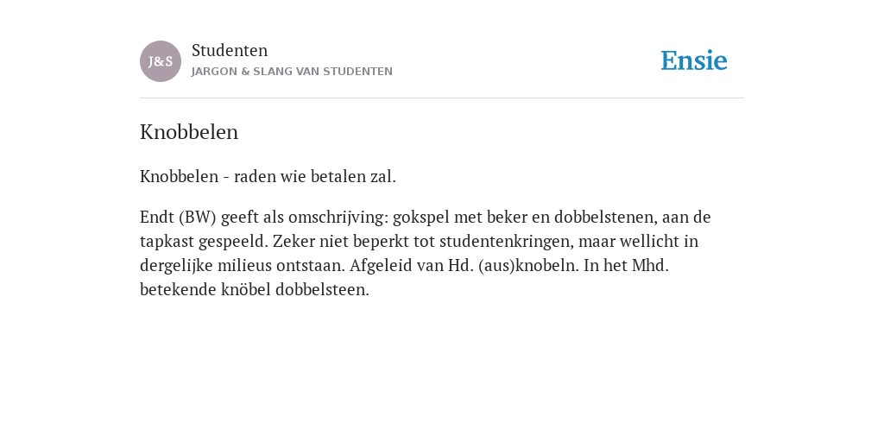
Task: Click the Knobbelen heading
Action: click(x=189, y=132)
